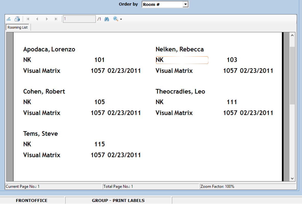
Task: Click the print report icon
Action: (17, 19)
